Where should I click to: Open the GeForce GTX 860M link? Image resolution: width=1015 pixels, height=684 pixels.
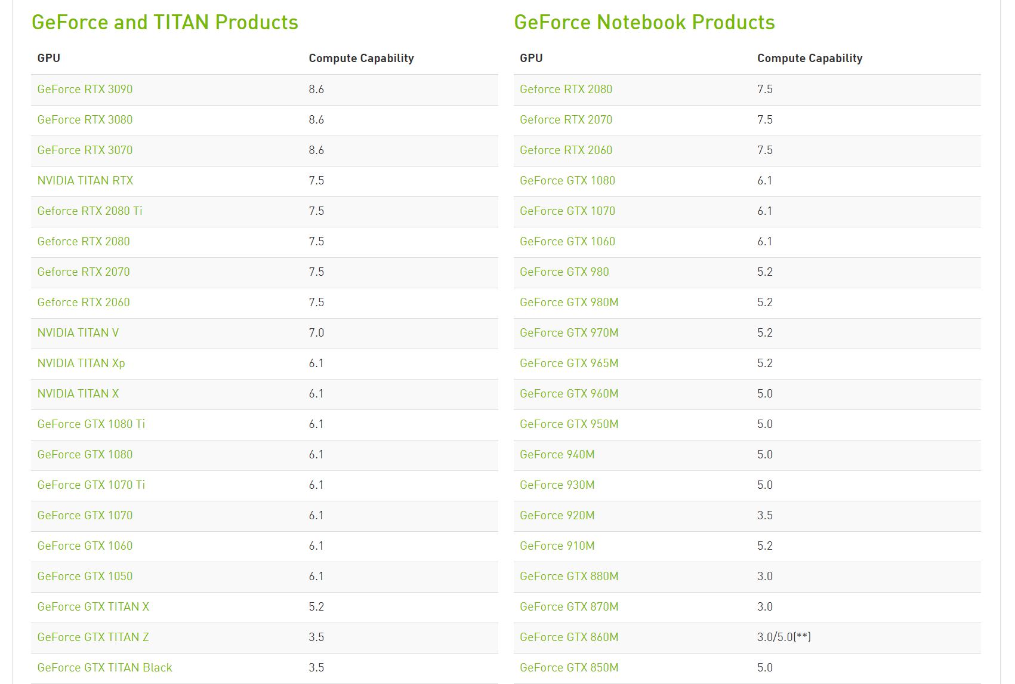(569, 637)
